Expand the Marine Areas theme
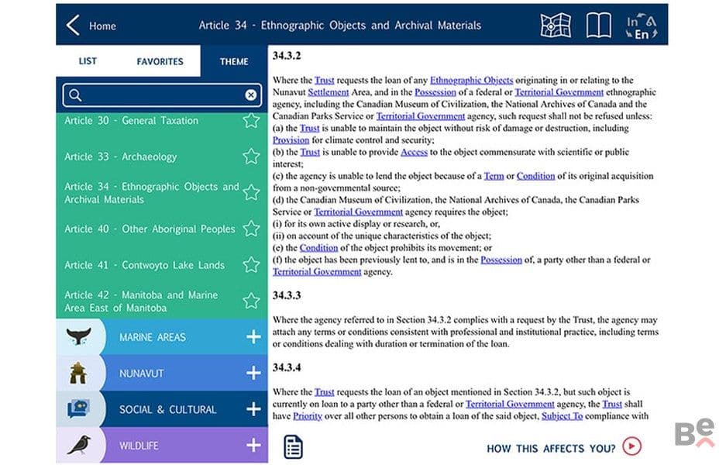Screen dimensions: 726x465 point(253,336)
